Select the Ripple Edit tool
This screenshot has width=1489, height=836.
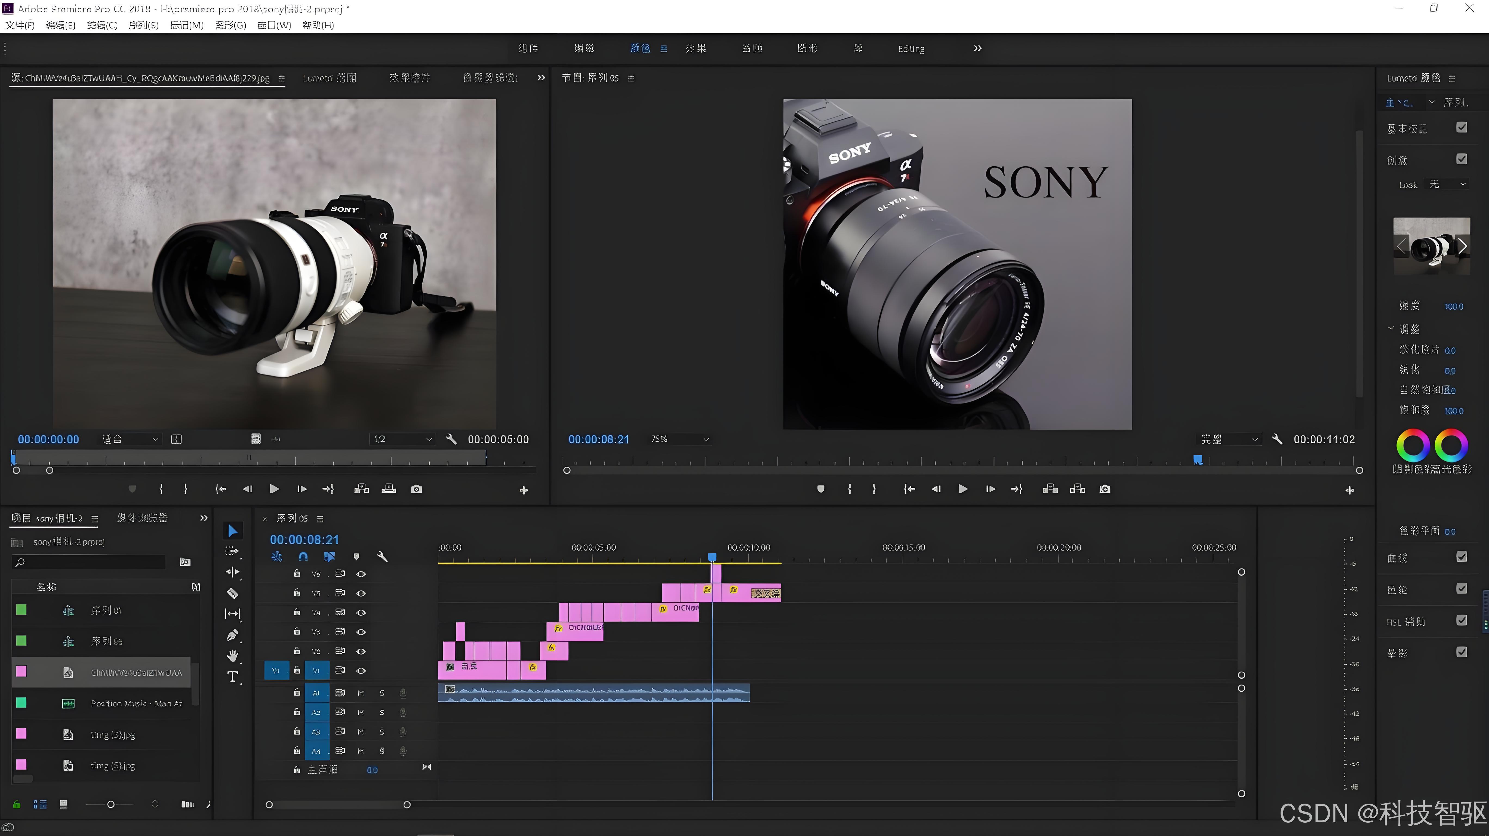tap(232, 572)
